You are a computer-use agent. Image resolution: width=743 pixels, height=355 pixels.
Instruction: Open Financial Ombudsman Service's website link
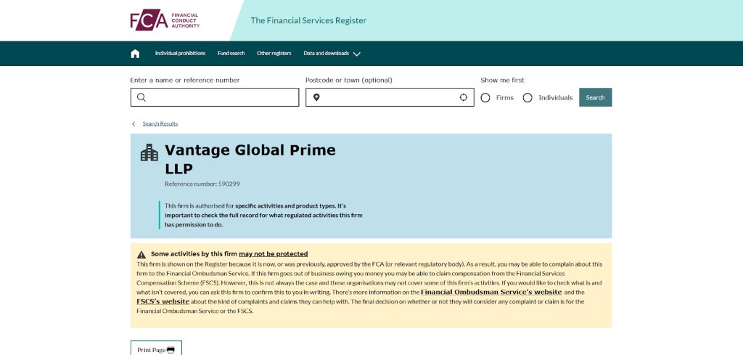(491, 293)
